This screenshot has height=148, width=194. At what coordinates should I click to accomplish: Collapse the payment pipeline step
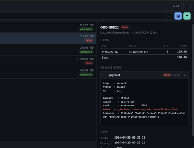click(x=185, y=75)
